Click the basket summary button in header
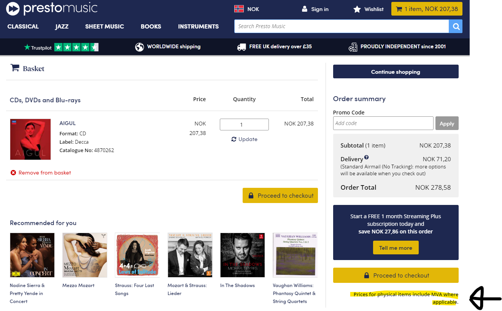Viewport: 502px width, 311px height. tap(427, 9)
